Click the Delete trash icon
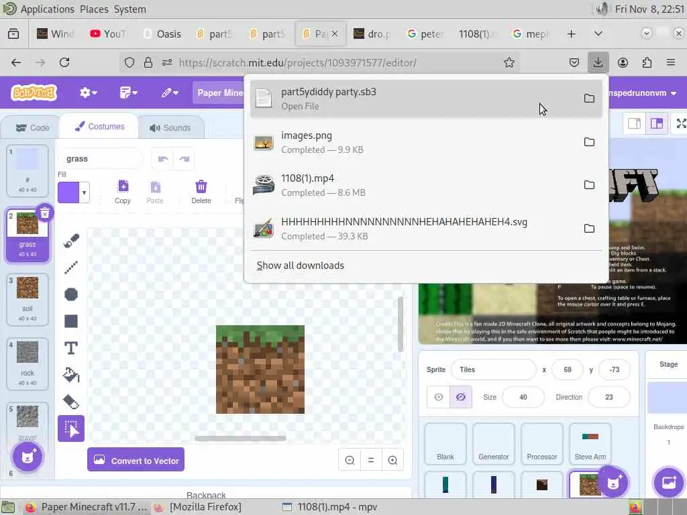This screenshot has width=687, height=515. [201, 191]
